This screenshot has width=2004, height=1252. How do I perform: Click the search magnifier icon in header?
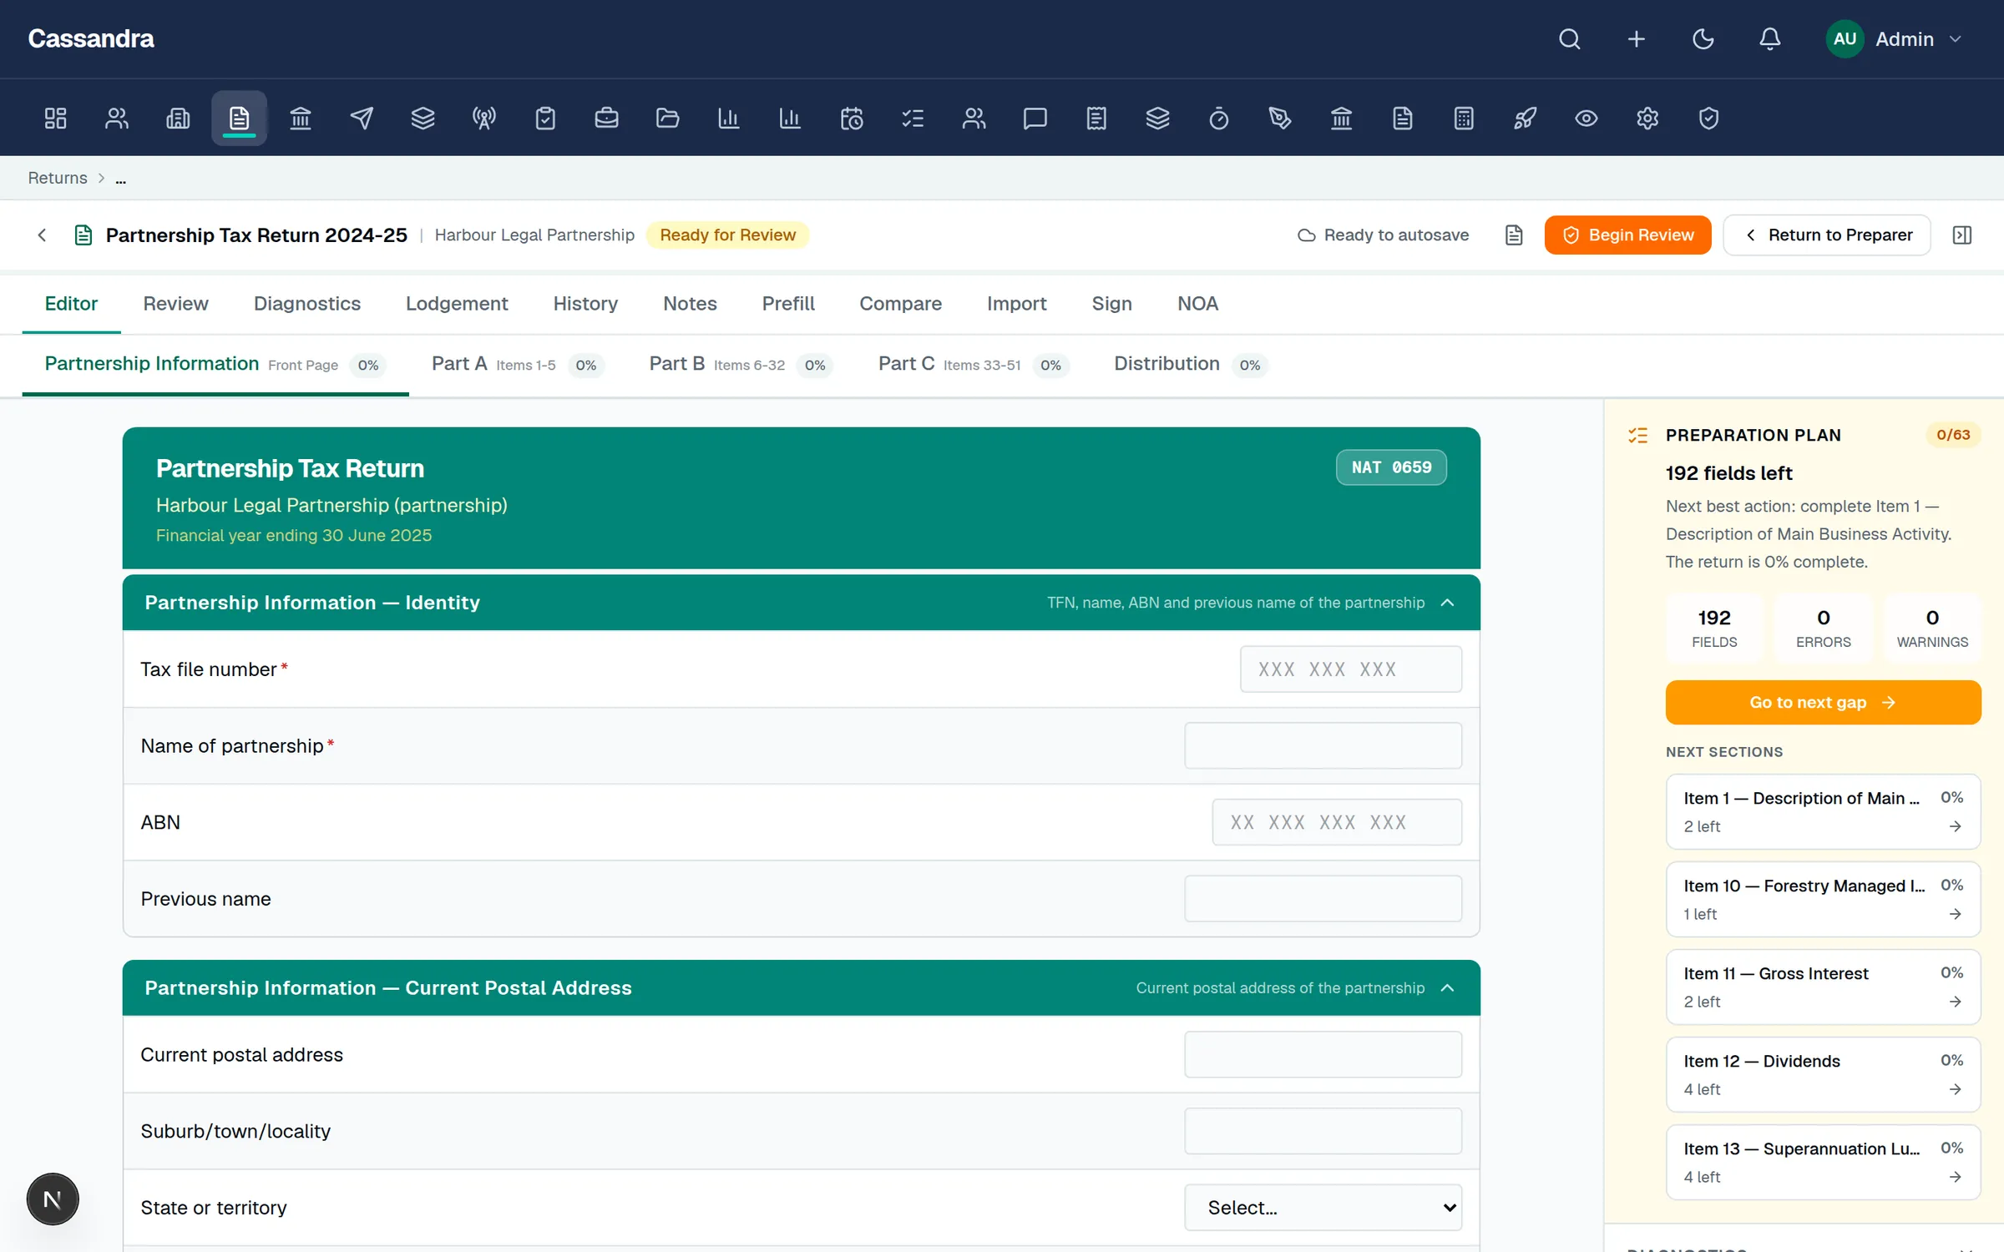point(1570,39)
